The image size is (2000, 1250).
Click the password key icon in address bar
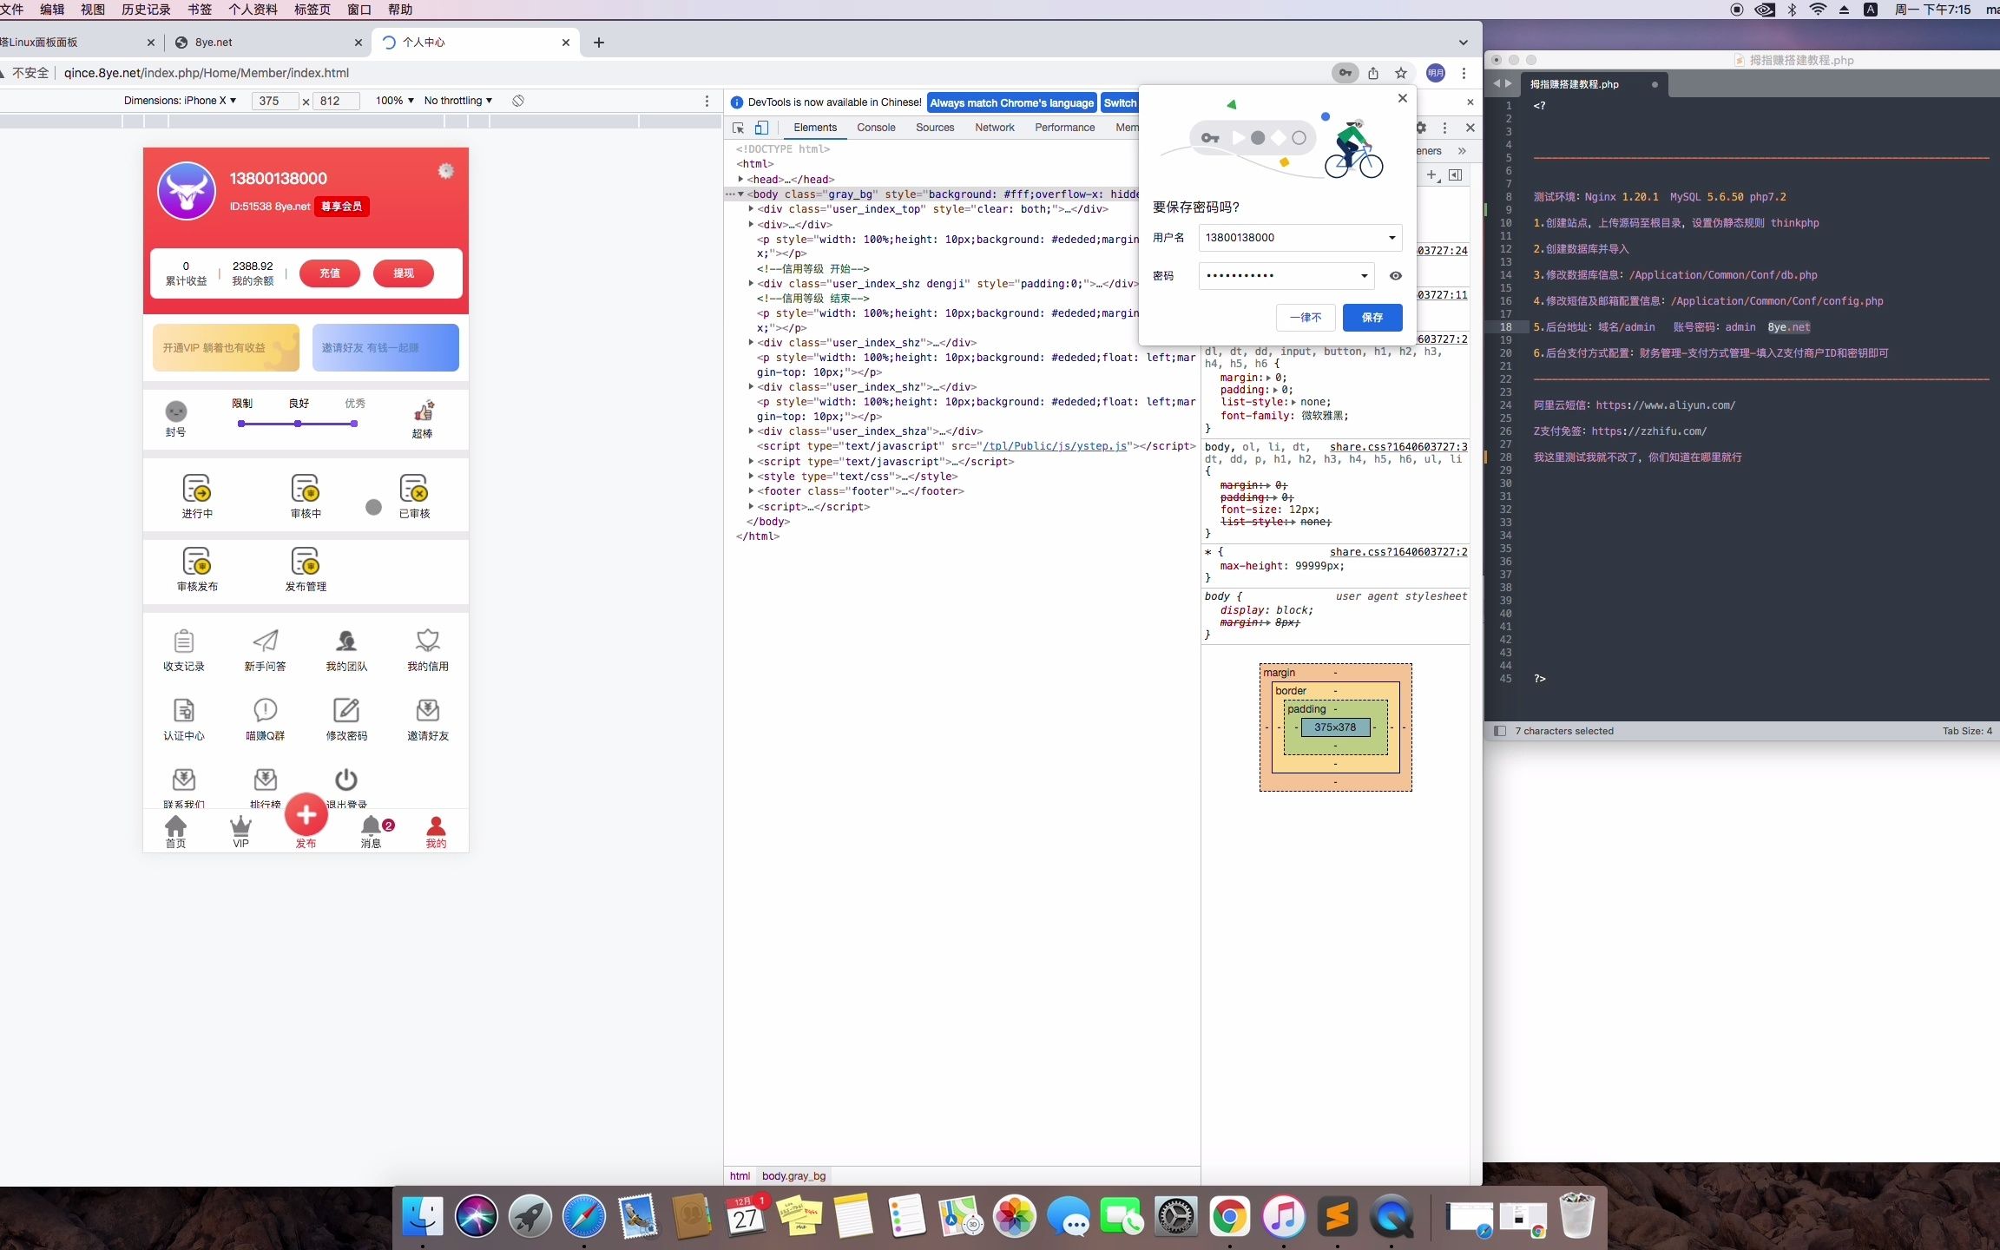pyautogui.click(x=1345, y=73)
